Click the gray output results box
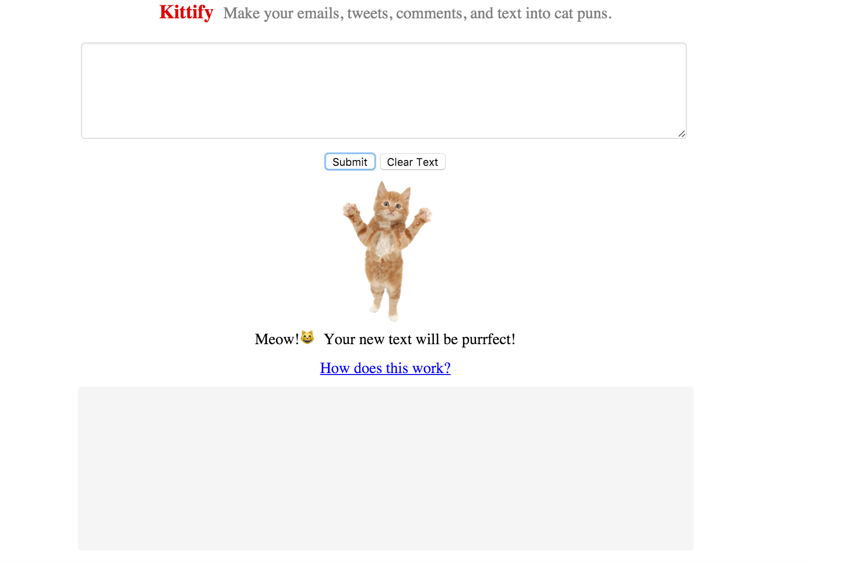Screen dimensions: 842x563 point(386,469)
